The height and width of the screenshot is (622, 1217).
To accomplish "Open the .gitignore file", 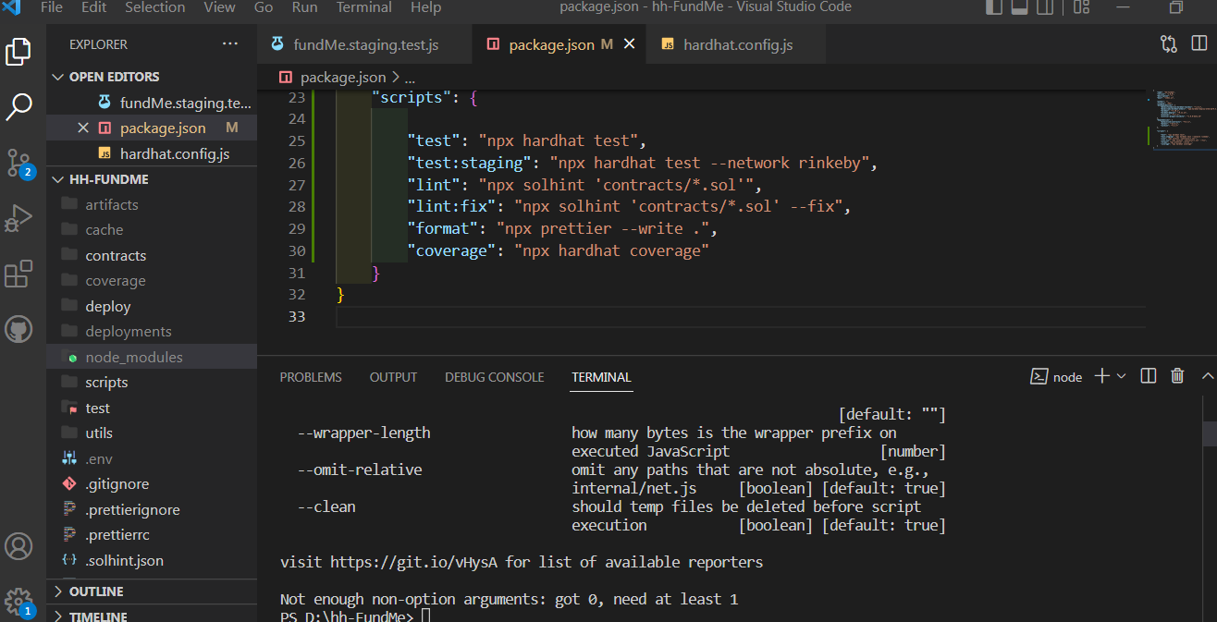I will pyautogui.click(x=152, y=483).
